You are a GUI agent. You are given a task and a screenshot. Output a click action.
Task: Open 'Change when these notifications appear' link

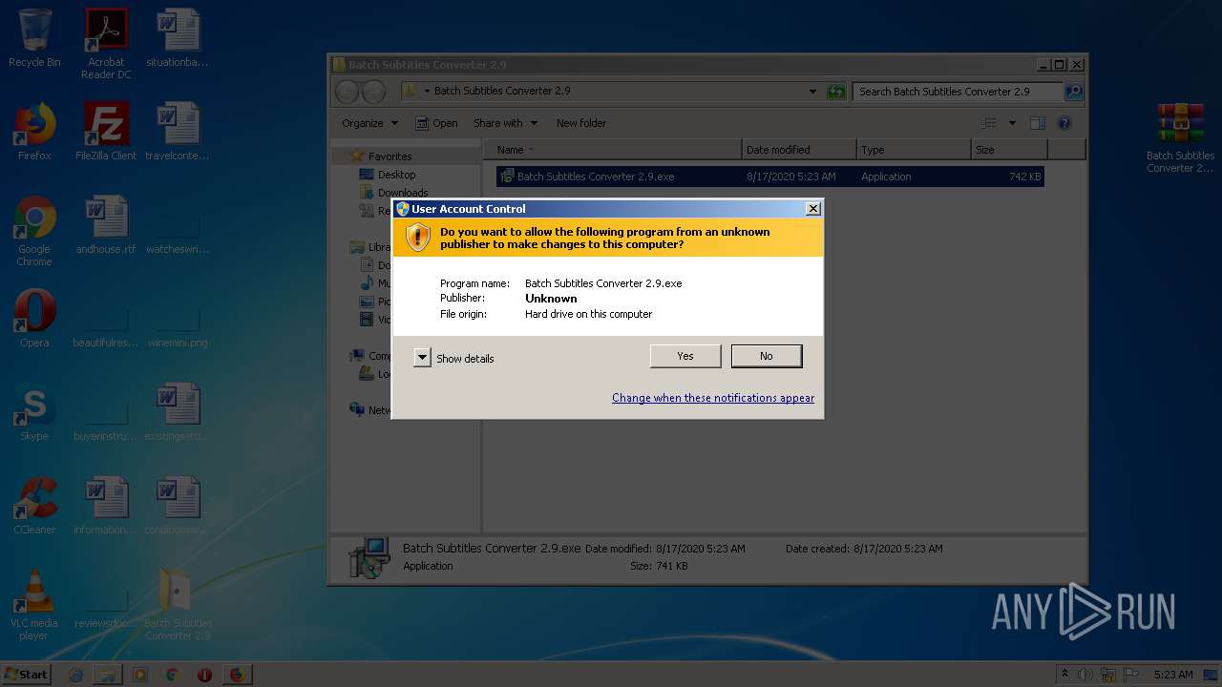click(713, 398)
